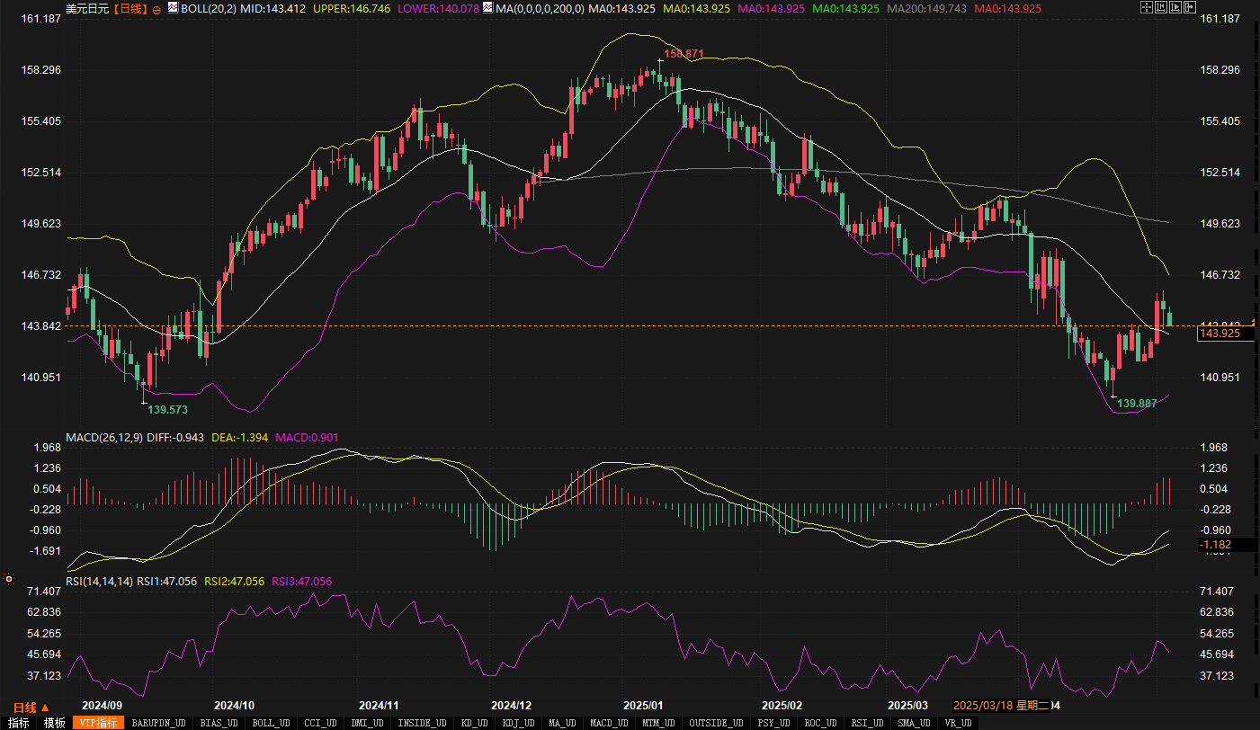Select the SMA_UD indicator tab

coord(916,723)
